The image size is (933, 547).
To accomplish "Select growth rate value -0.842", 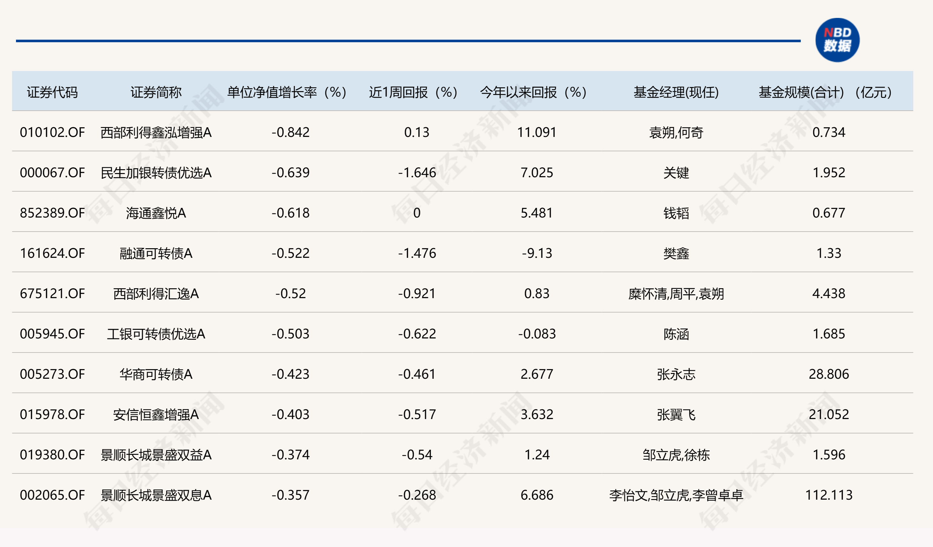I will point(291,132).
